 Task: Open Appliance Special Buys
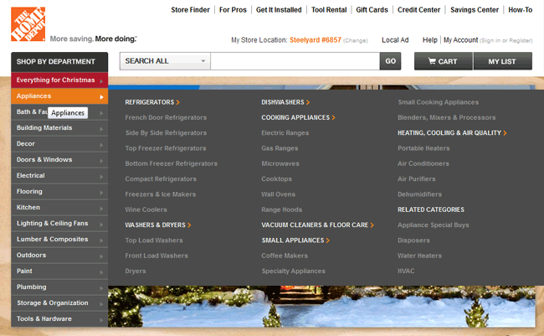tap(433, 225)
